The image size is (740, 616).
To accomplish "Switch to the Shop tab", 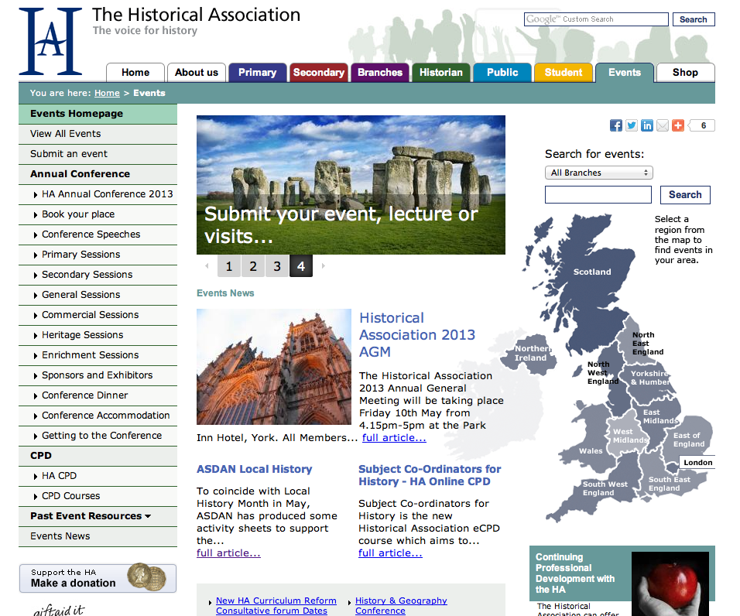I will [x=684, y=73].
